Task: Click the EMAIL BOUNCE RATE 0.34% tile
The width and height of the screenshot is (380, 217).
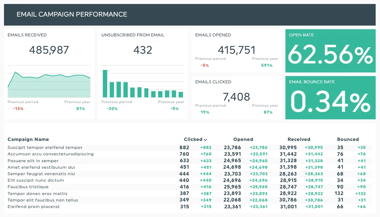Action: point(330,97)
